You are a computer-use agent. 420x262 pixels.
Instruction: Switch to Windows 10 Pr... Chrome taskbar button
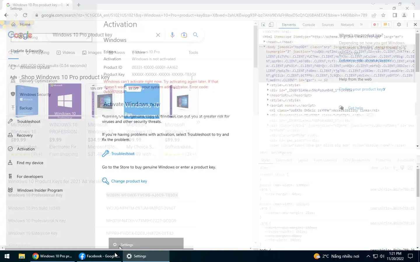pyautogui.click(x=52, y=256)
